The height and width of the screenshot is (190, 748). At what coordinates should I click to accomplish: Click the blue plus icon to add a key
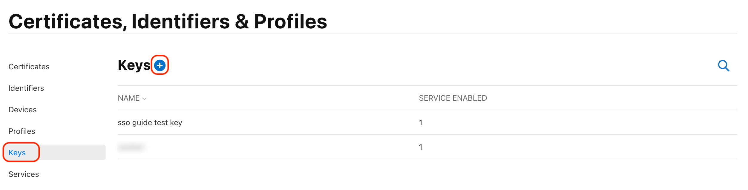tap(160, 65)
